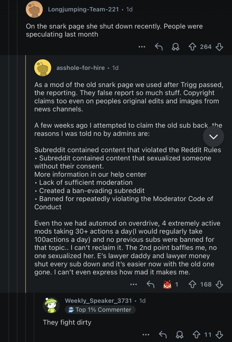This screenshot has width=232, height=342.
Task: Reply to Longjumping-Team-221's comment
Action: point(159,47)
